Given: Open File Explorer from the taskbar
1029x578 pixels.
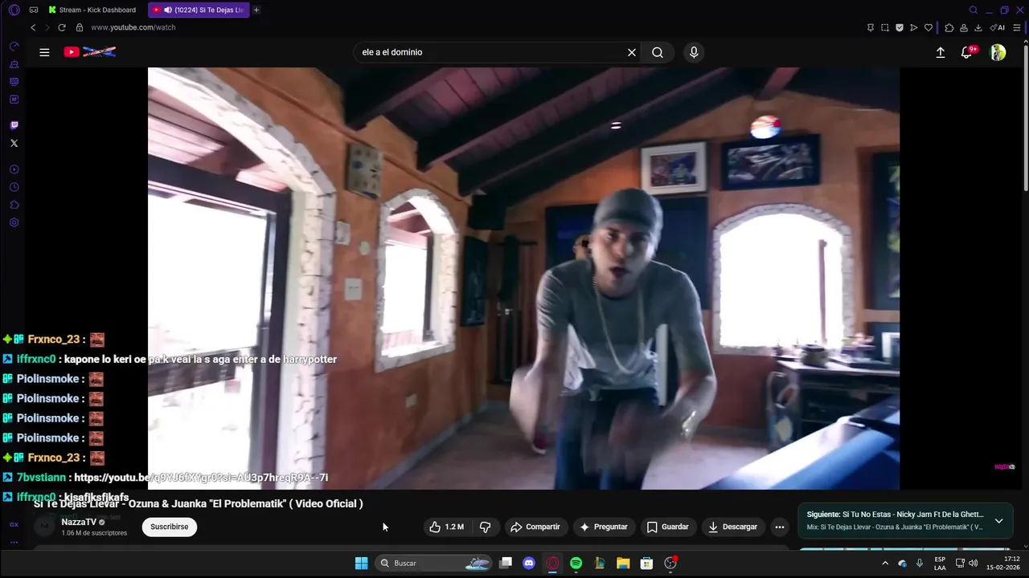Looking at the screenshot, I should pos(623,564).
